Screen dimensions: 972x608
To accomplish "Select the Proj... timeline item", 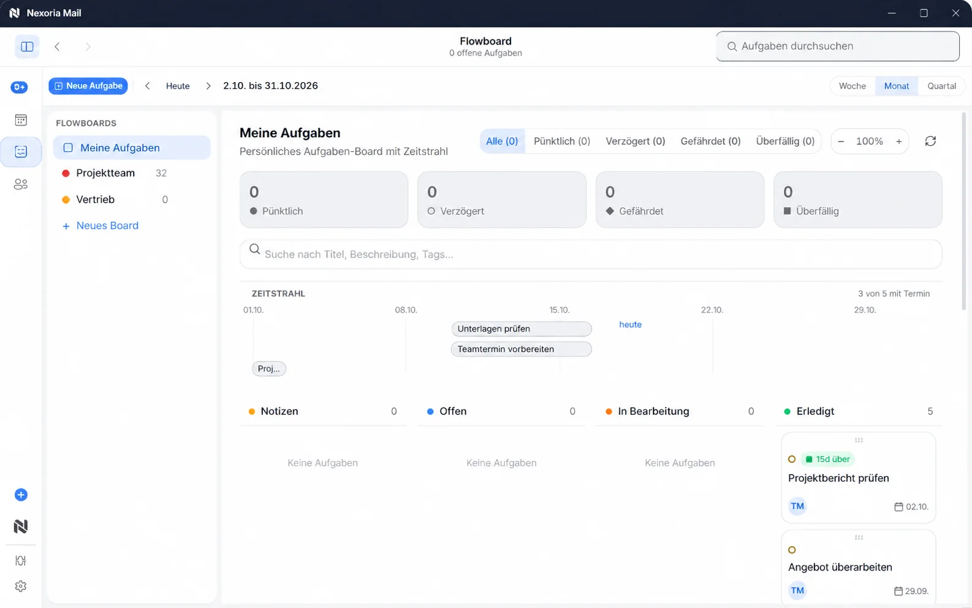I will (269, 368).
